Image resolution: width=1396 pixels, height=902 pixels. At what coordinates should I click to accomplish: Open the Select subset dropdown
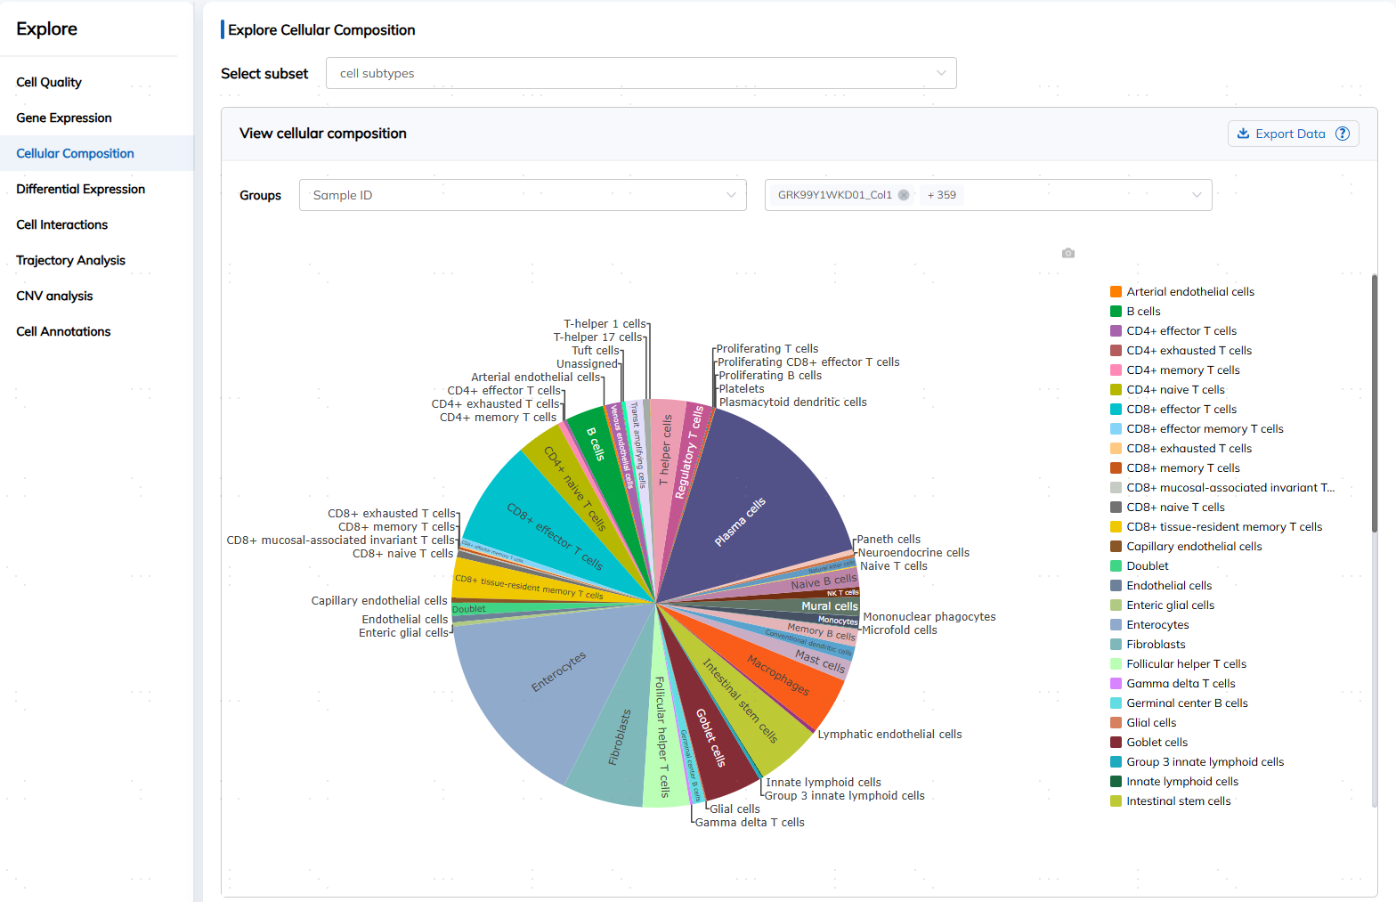coord(641,73)
